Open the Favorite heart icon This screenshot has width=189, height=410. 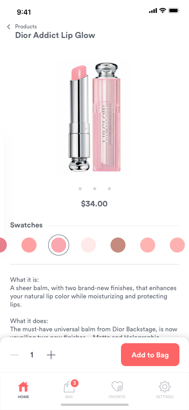tap(117, 387)
